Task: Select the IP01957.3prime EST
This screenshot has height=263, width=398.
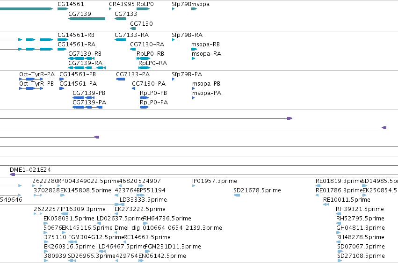Action: [x=194, y=186]
